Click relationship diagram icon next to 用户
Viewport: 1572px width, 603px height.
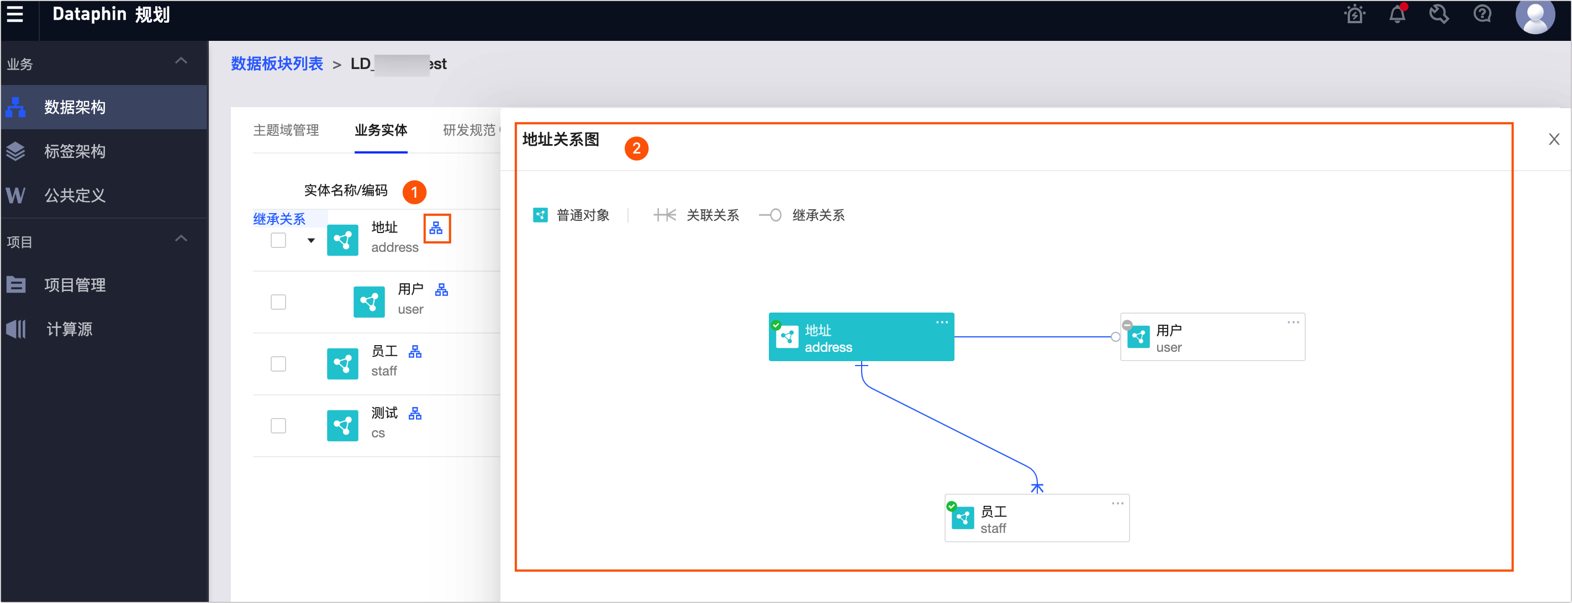click(x=441, y=290)
